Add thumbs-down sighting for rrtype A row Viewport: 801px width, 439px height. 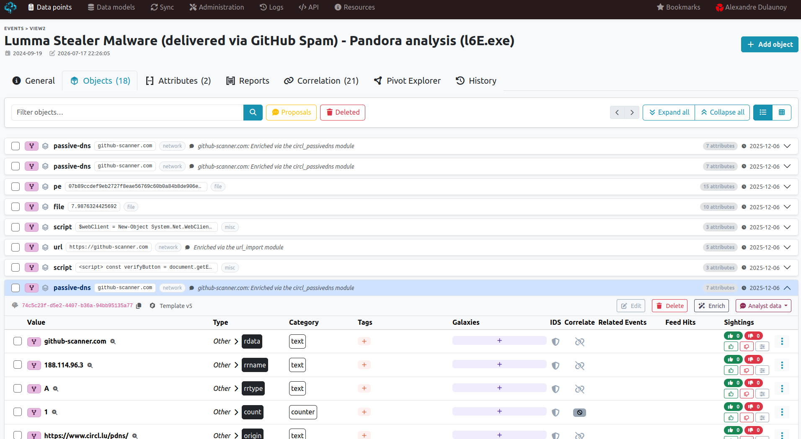click(747, 394)
